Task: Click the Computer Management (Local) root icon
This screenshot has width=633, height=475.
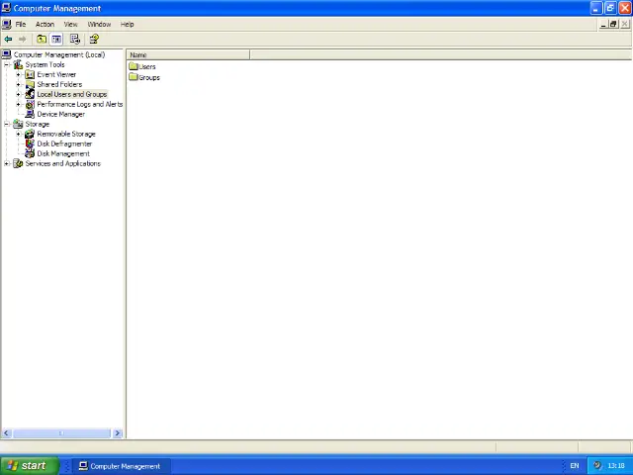Action: 7,54
